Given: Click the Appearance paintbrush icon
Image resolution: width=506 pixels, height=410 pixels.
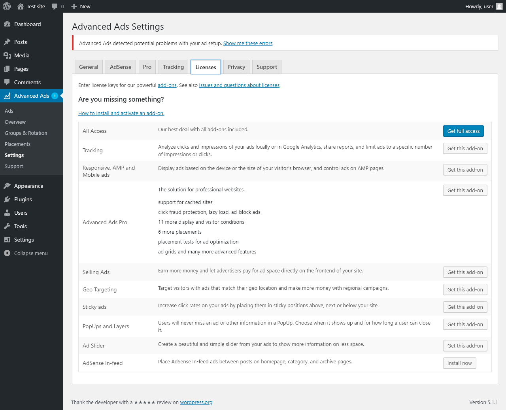Looking at the screenshot, I should [7, 186].
